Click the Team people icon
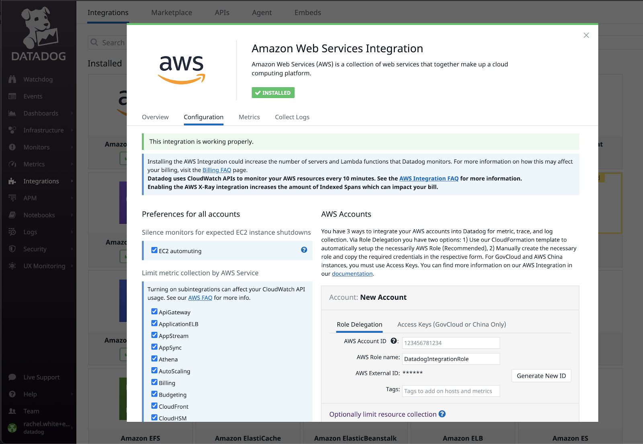 click(x=12, y=411)
